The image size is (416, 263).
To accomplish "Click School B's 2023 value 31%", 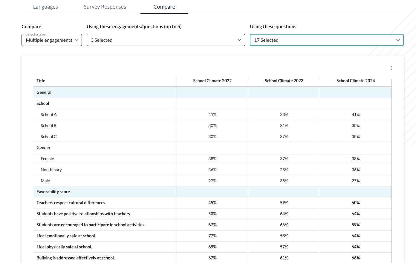I will pos(284,126).
